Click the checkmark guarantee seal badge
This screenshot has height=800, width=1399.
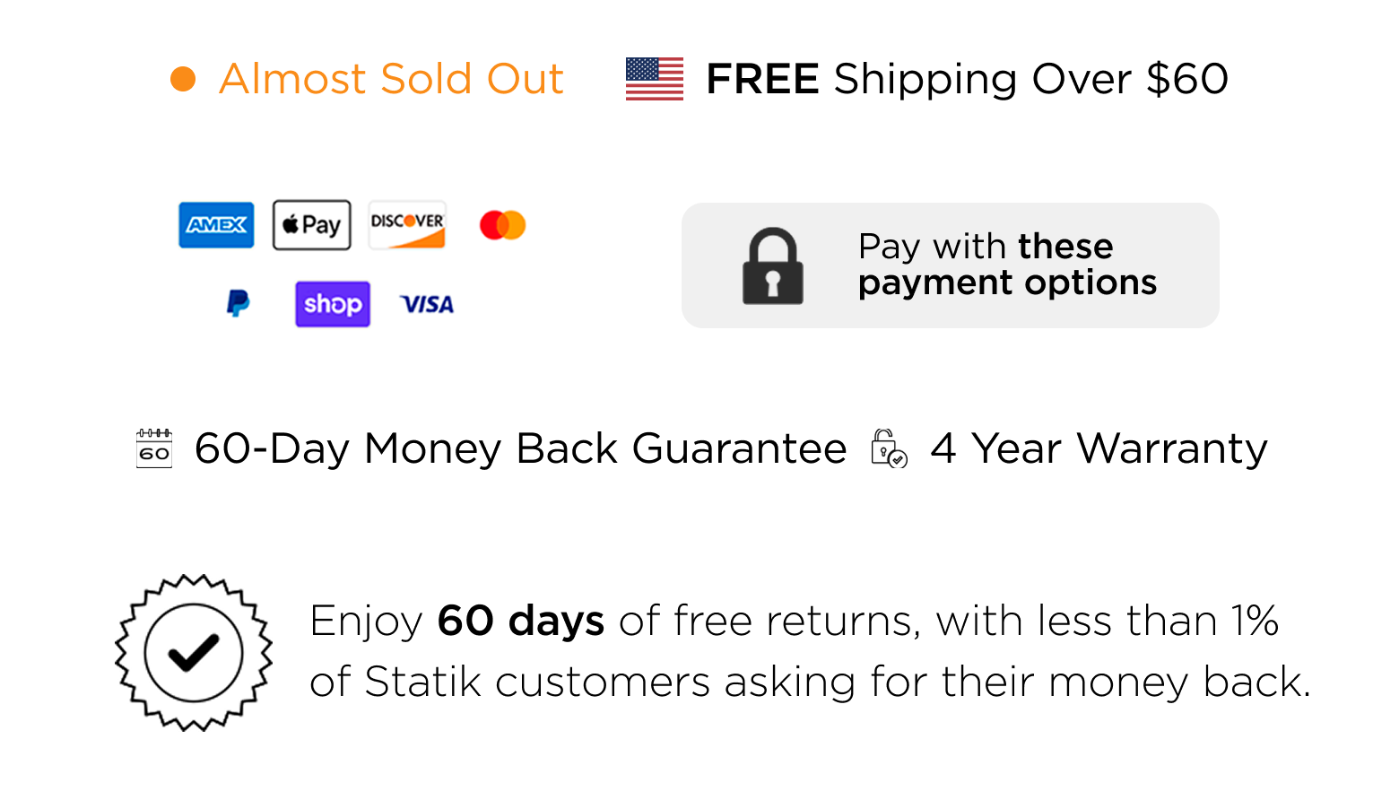(x=194, y=653)
